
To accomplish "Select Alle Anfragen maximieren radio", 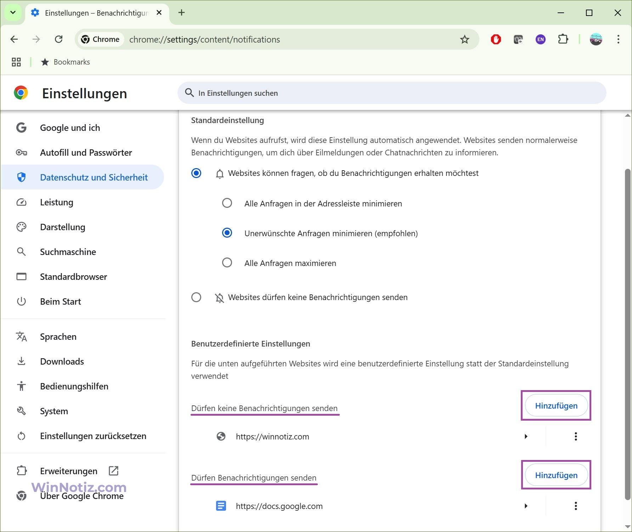I will (227, 263).
